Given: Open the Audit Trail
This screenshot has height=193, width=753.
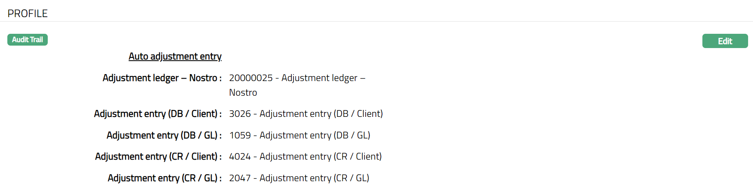Looking at the screenshot, I should click(27, 40).
